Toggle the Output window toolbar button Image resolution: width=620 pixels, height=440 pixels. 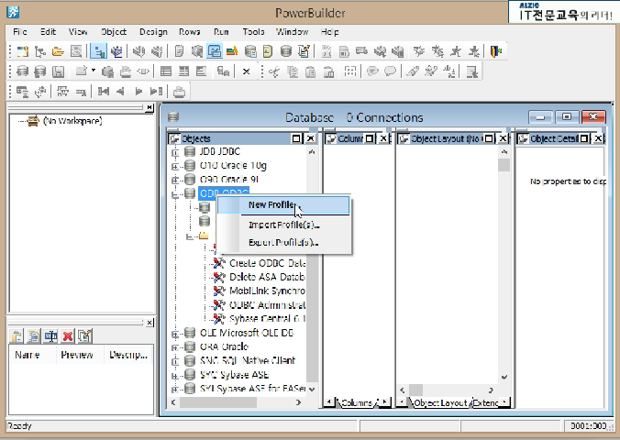116,51
